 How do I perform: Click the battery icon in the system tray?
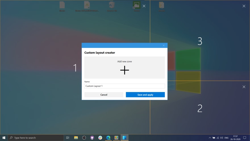(214, 138)
